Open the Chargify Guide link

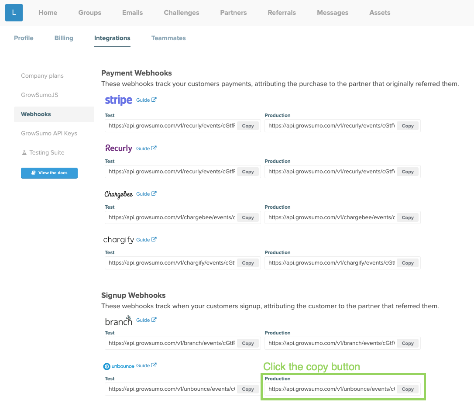[146, 240]
